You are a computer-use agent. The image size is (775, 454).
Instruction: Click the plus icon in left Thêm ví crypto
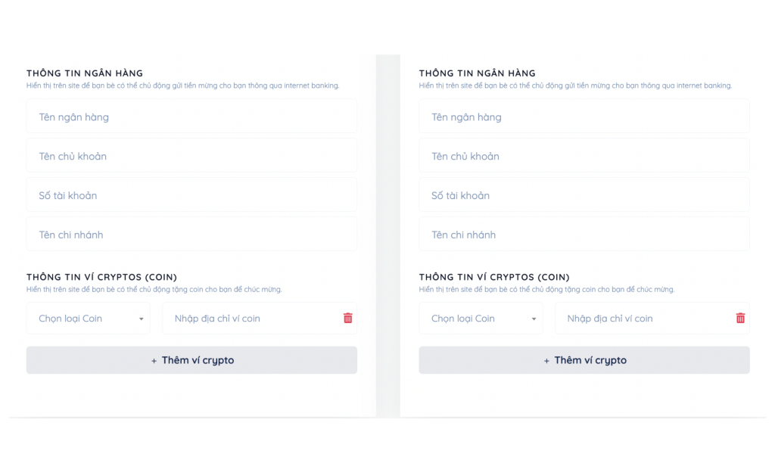154,361
